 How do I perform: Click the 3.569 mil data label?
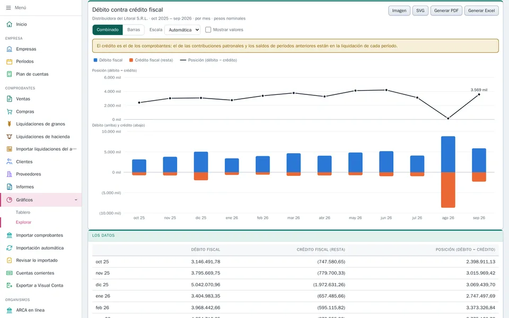point(479,90)
